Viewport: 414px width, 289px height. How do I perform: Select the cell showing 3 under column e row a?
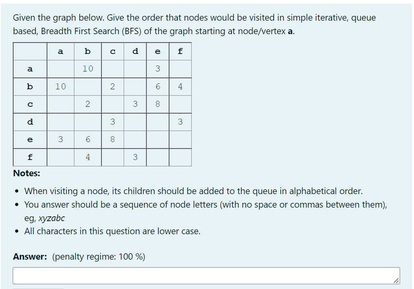click(x=157, y=69)
